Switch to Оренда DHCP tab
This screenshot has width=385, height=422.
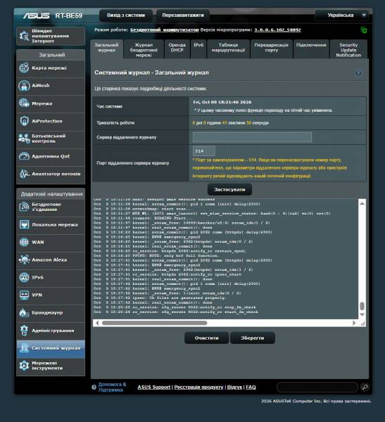(x=177, y=49)
